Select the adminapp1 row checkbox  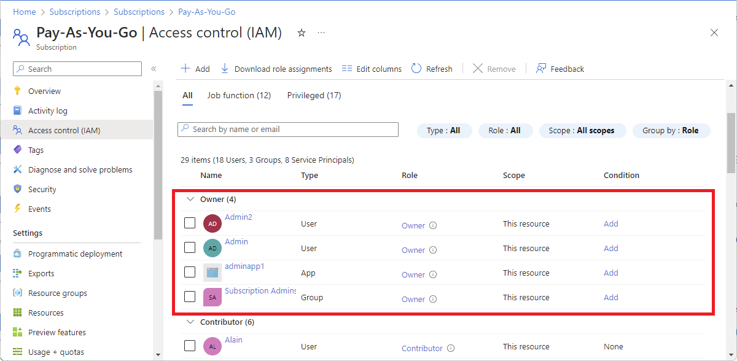pos(190,272)
